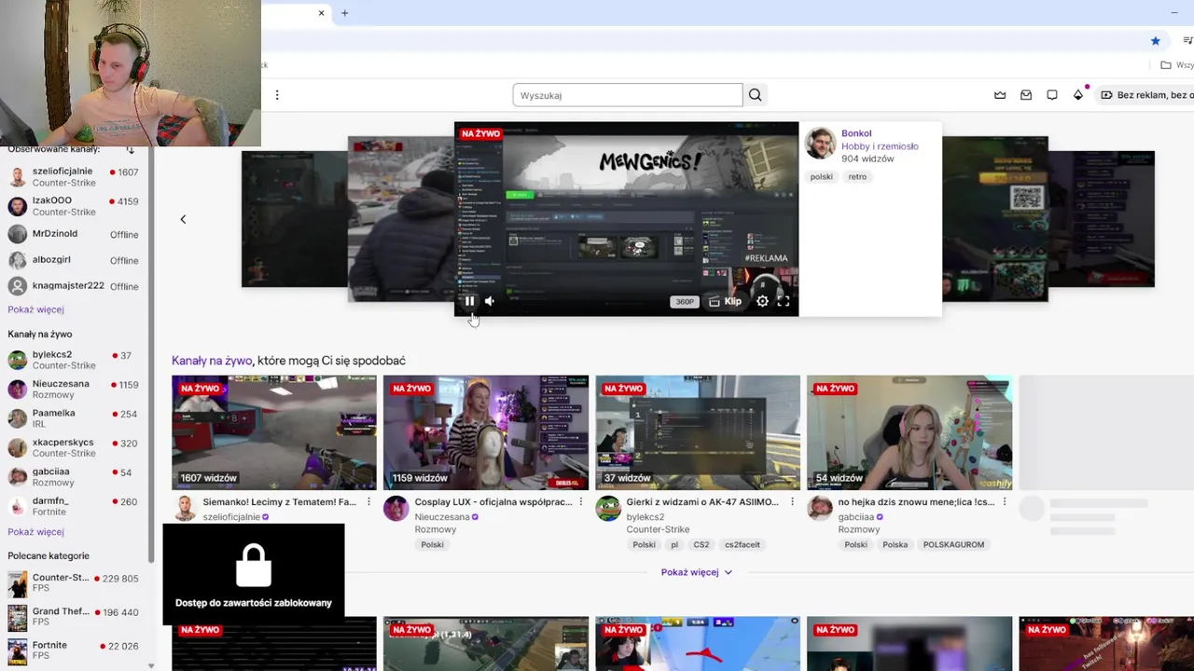Open IzakOOO channel in sidebar
The height and width of the screenshot is (671, 1194).
point(75,205)
